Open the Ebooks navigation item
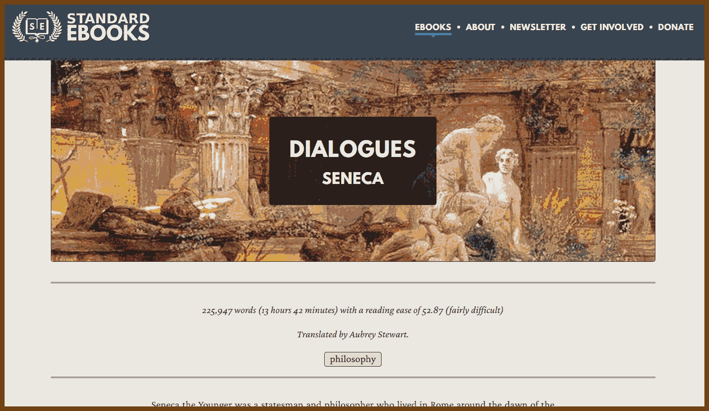 pyautogui.click(x=433, y=27)
